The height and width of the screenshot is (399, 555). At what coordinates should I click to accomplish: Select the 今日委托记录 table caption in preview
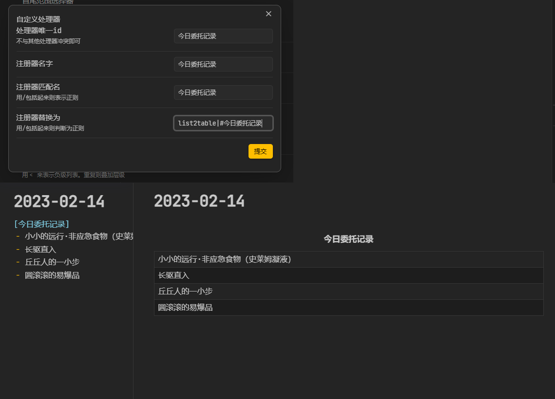tap(348, 239)
